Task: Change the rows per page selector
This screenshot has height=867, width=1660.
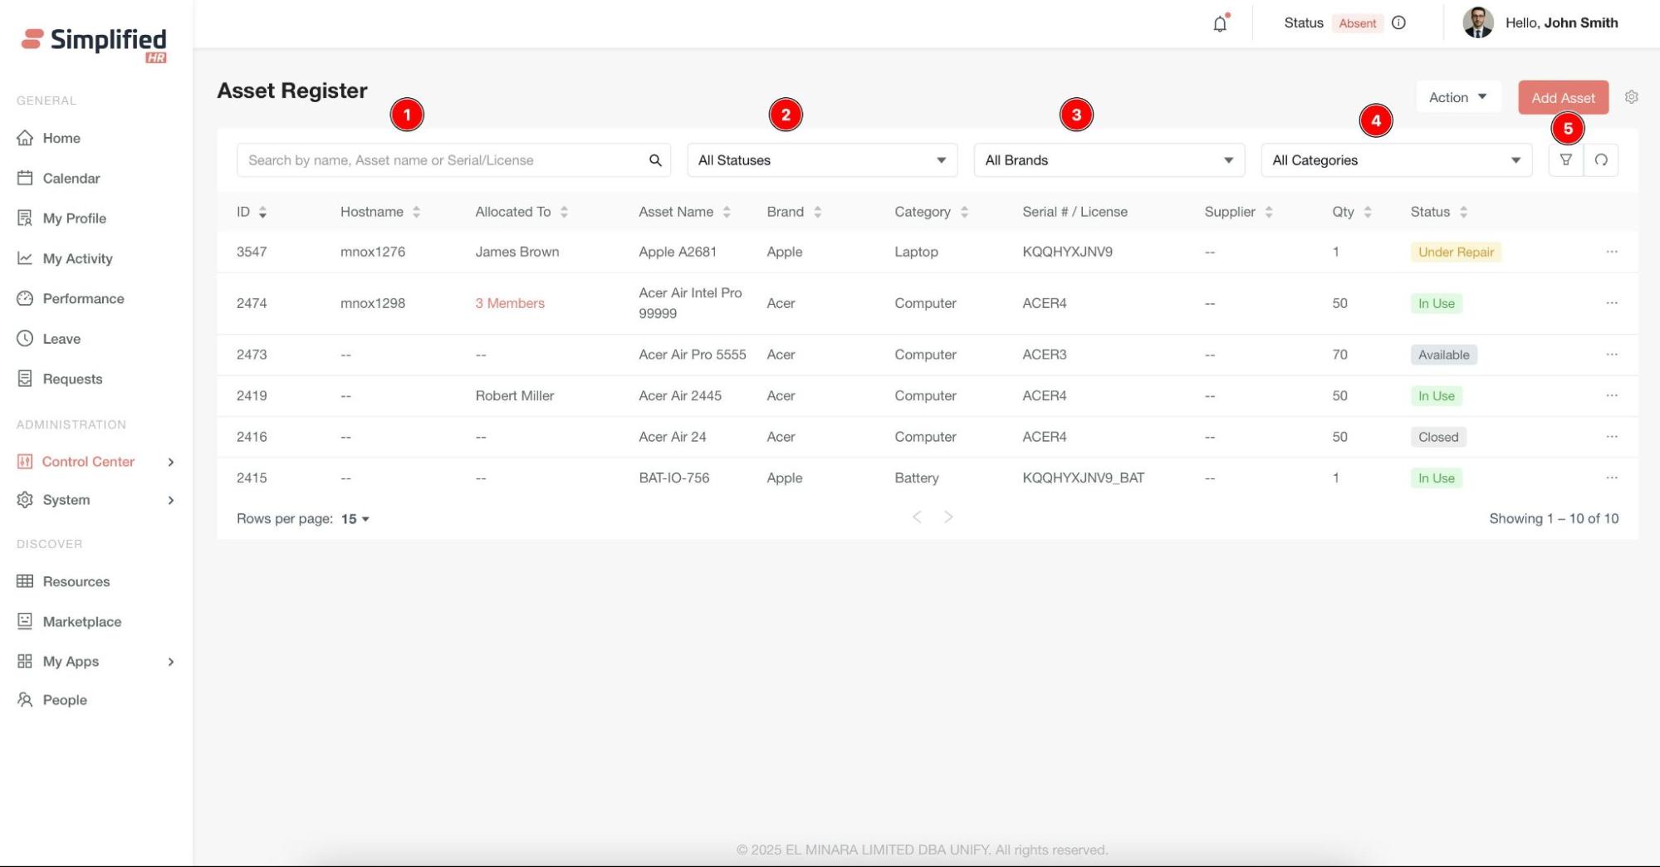Action: (x=355, y=519)
